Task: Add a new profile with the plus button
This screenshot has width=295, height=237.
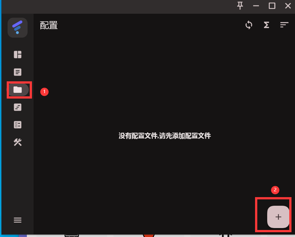Action: (x=278, y=217)
